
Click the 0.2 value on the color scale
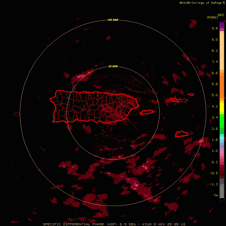click(215, 162)
